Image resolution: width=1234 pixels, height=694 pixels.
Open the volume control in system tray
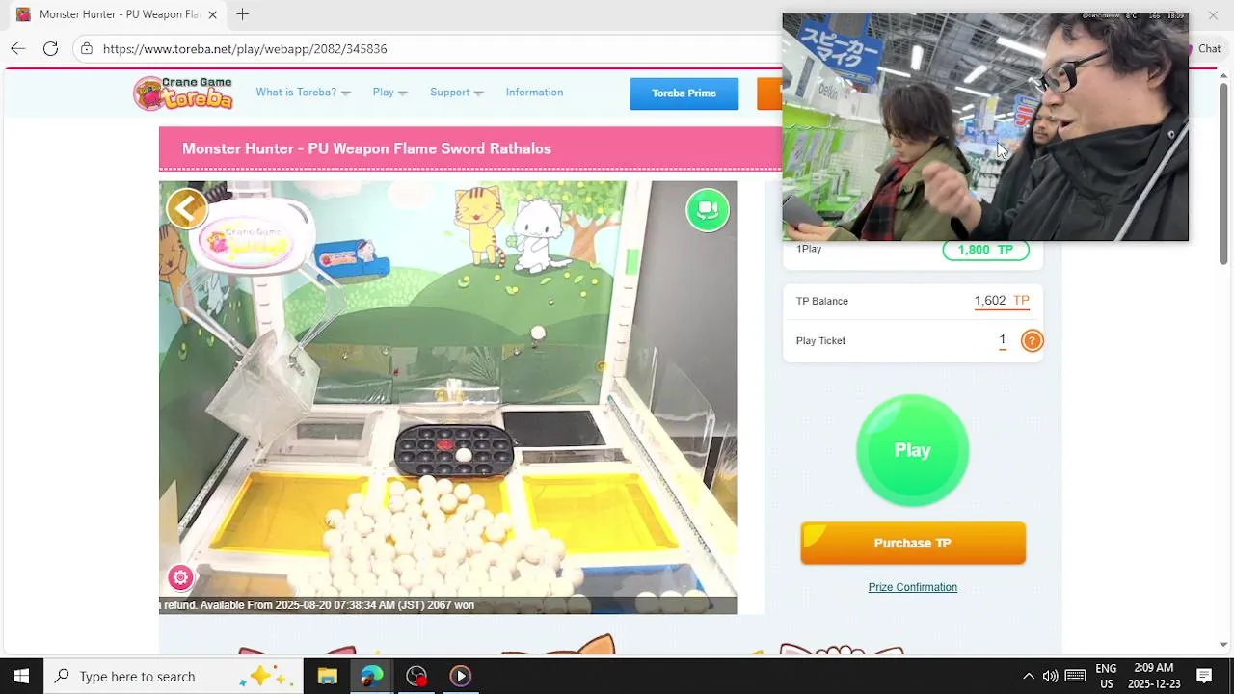[x=1050, y=676]
